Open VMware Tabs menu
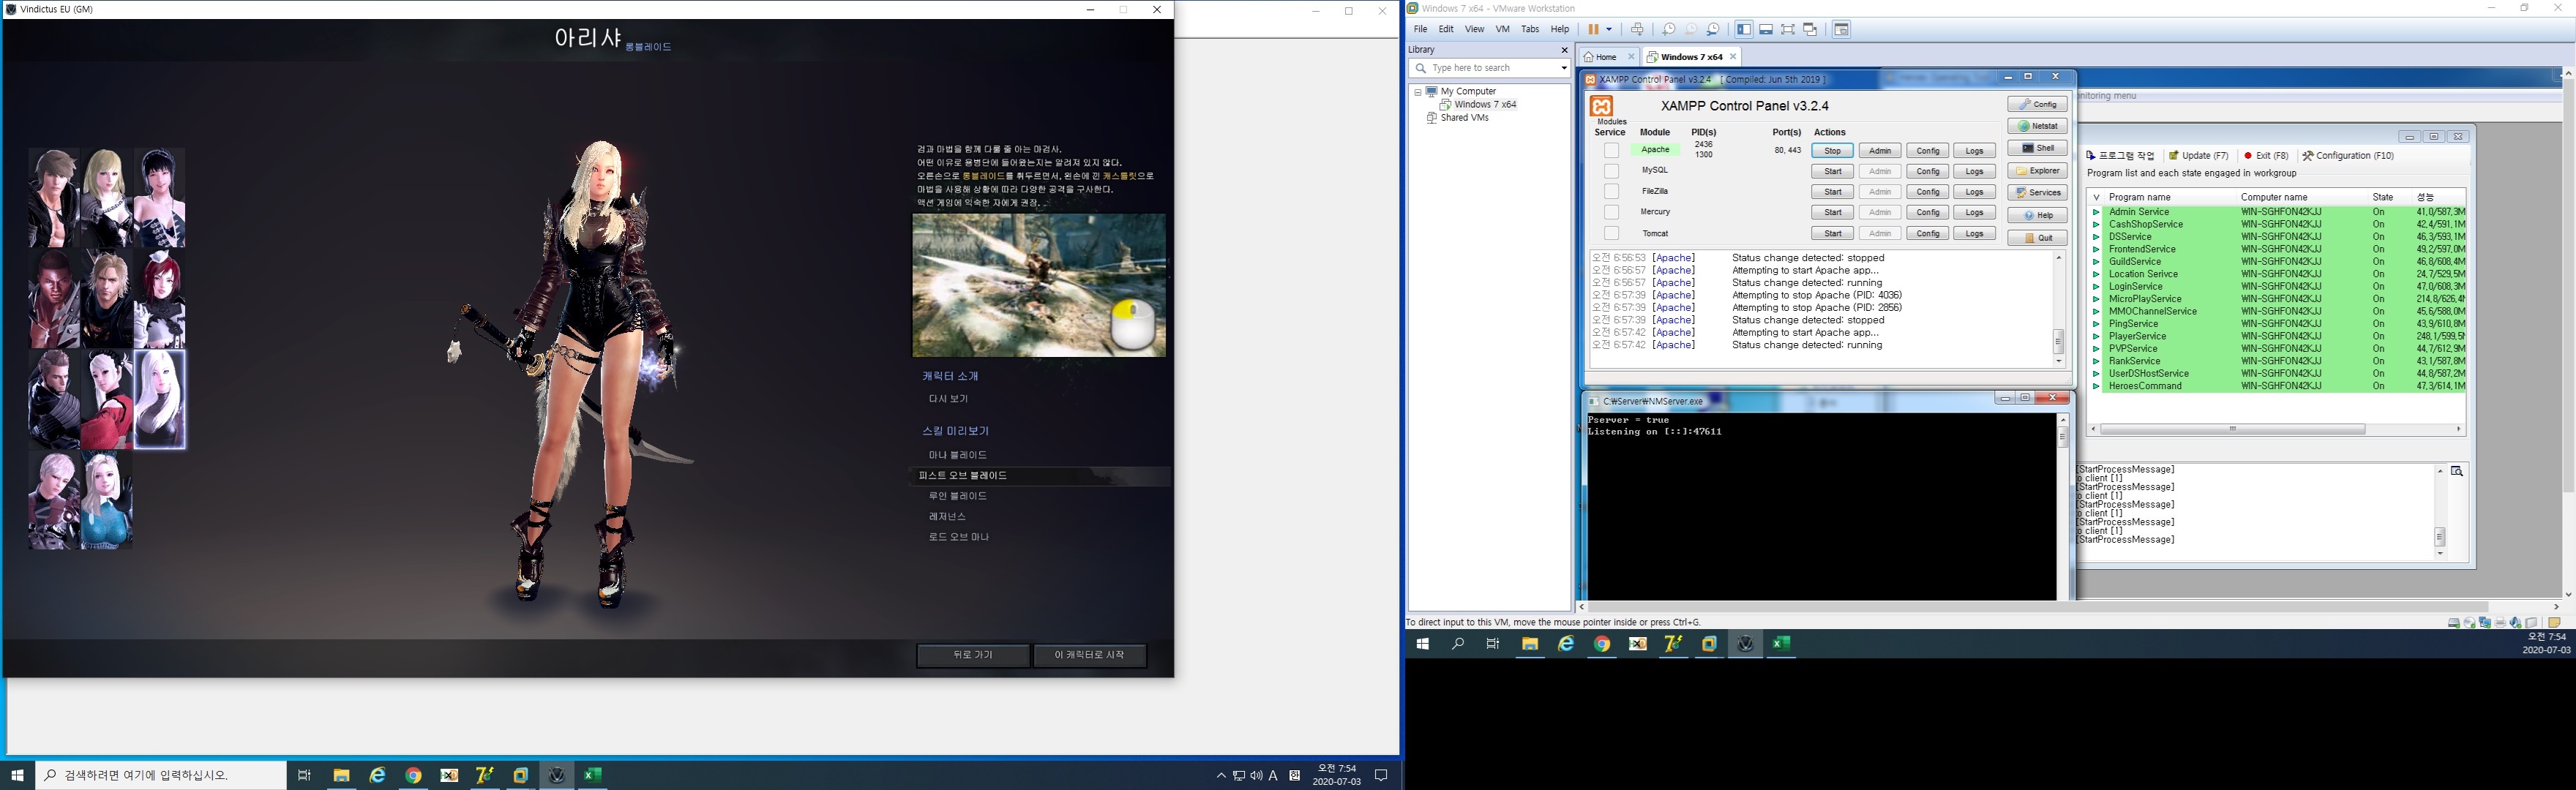This screenshot has width=2576, height=790. 1530,30
